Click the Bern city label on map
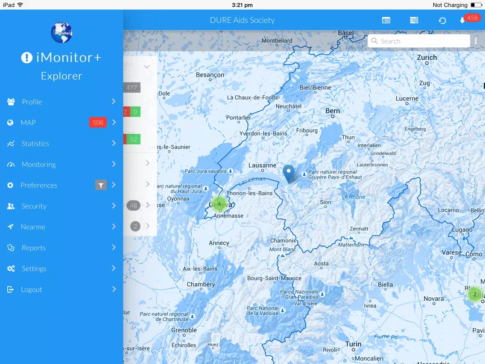Image resolution: width=485 pixels, height=364 pixels. [x=333, y=111]
